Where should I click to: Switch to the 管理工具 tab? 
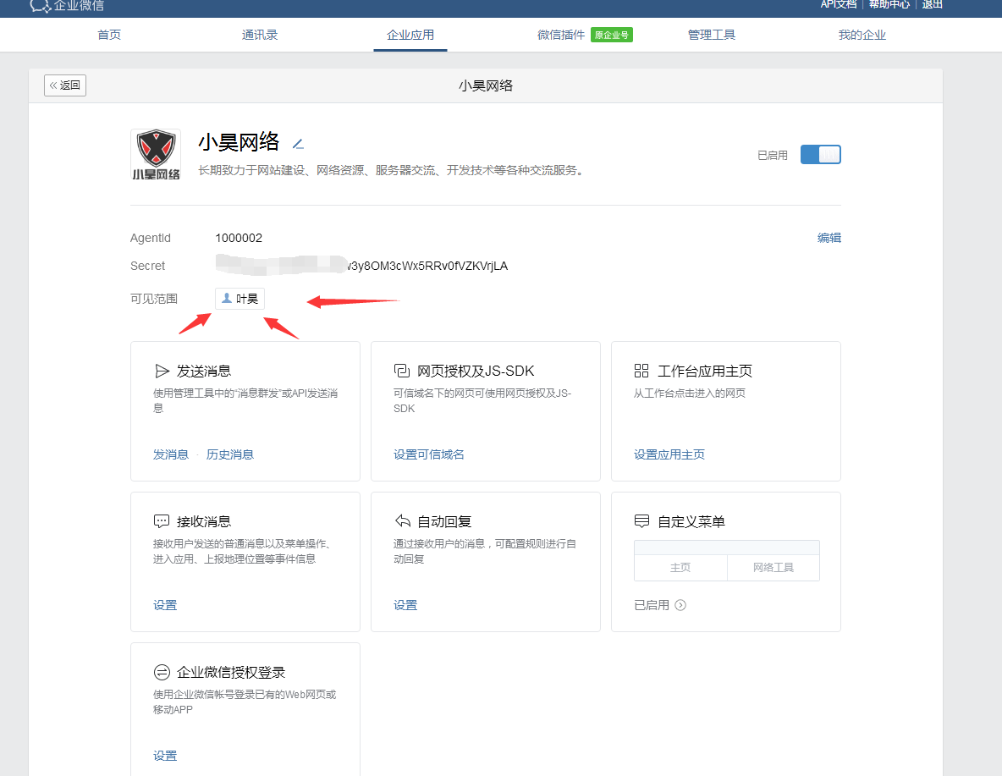(x=712, y=35)
